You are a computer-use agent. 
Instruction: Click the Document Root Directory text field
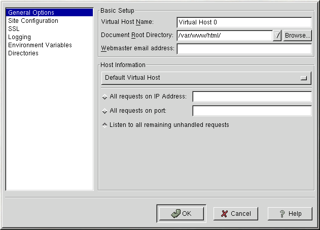click(224, 36)
